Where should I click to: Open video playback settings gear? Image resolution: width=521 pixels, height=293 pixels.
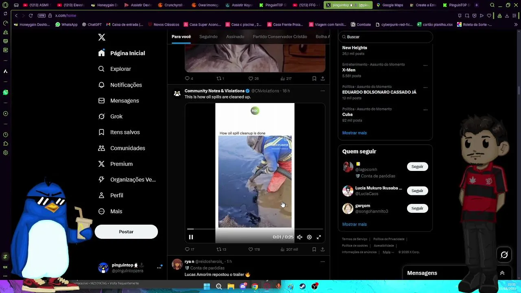click(309, 237)
